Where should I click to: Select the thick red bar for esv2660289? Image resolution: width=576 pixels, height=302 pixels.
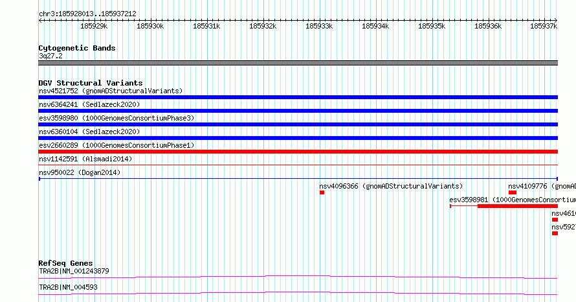[x=298, y=152]
